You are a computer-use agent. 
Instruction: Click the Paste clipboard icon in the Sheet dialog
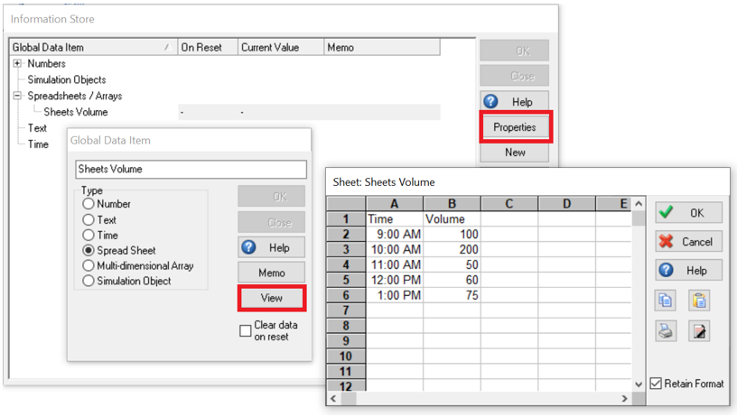click(698, 301)
